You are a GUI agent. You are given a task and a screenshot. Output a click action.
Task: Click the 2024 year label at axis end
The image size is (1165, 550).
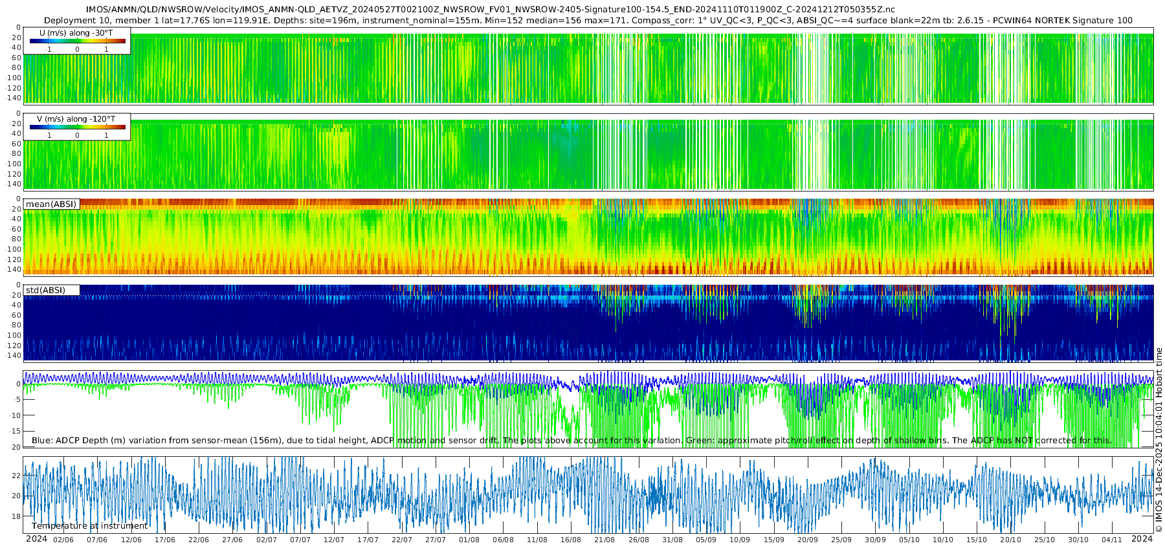1142,539
